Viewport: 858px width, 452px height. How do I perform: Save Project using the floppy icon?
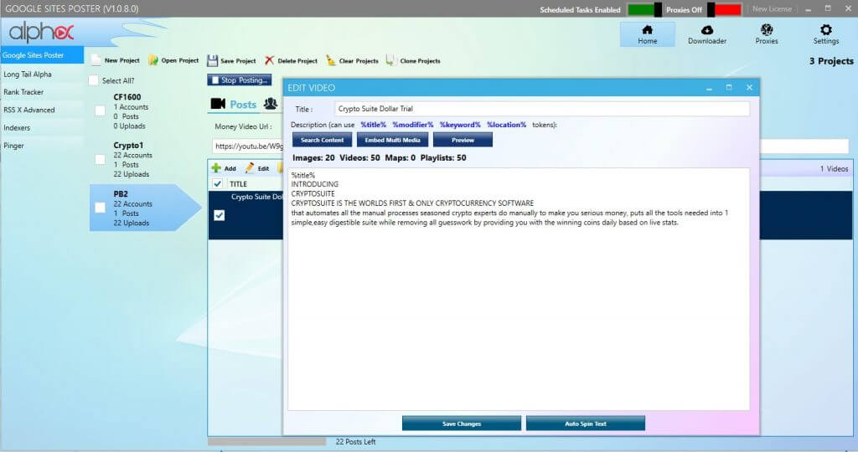click(212, 60)
